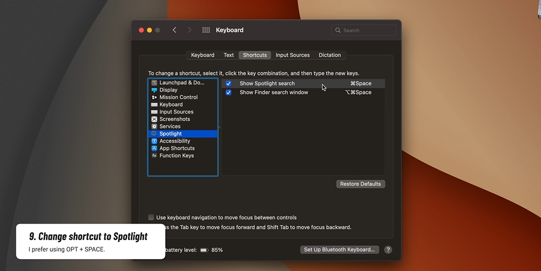Click the Mission Control category icon
541x271 pixels.
click(x=154, y=97)
